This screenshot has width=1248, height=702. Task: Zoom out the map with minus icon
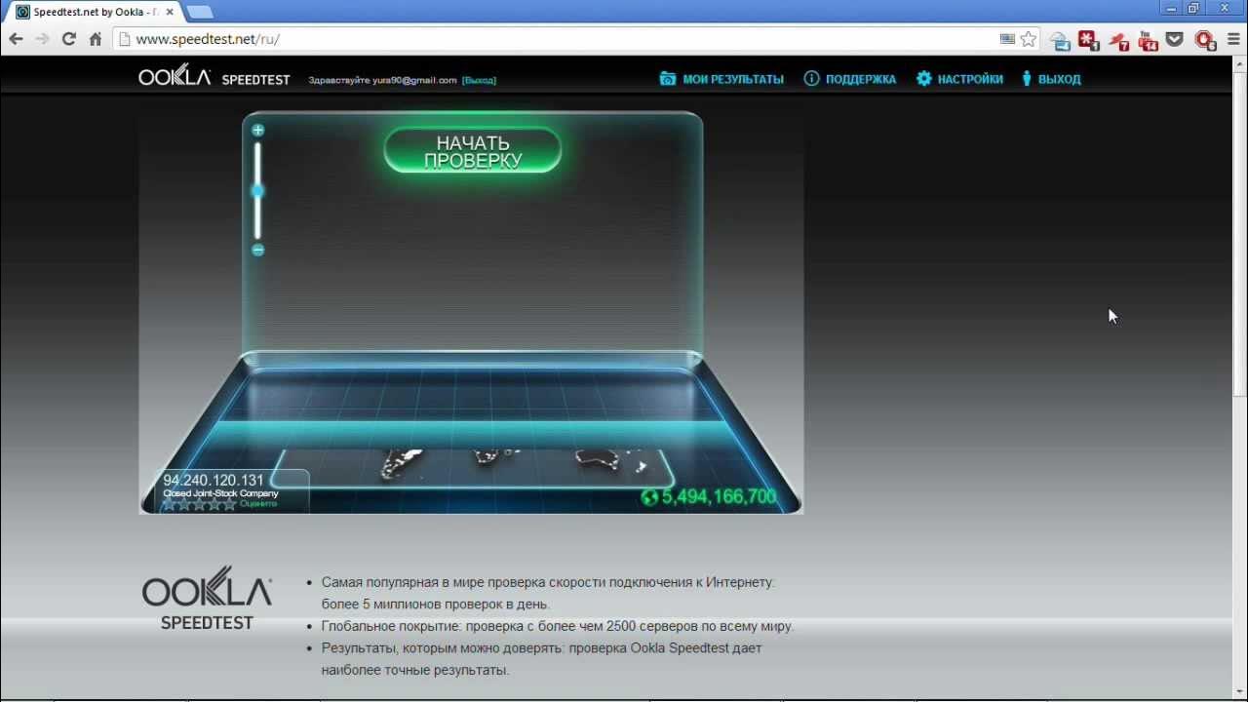(257, 251)
